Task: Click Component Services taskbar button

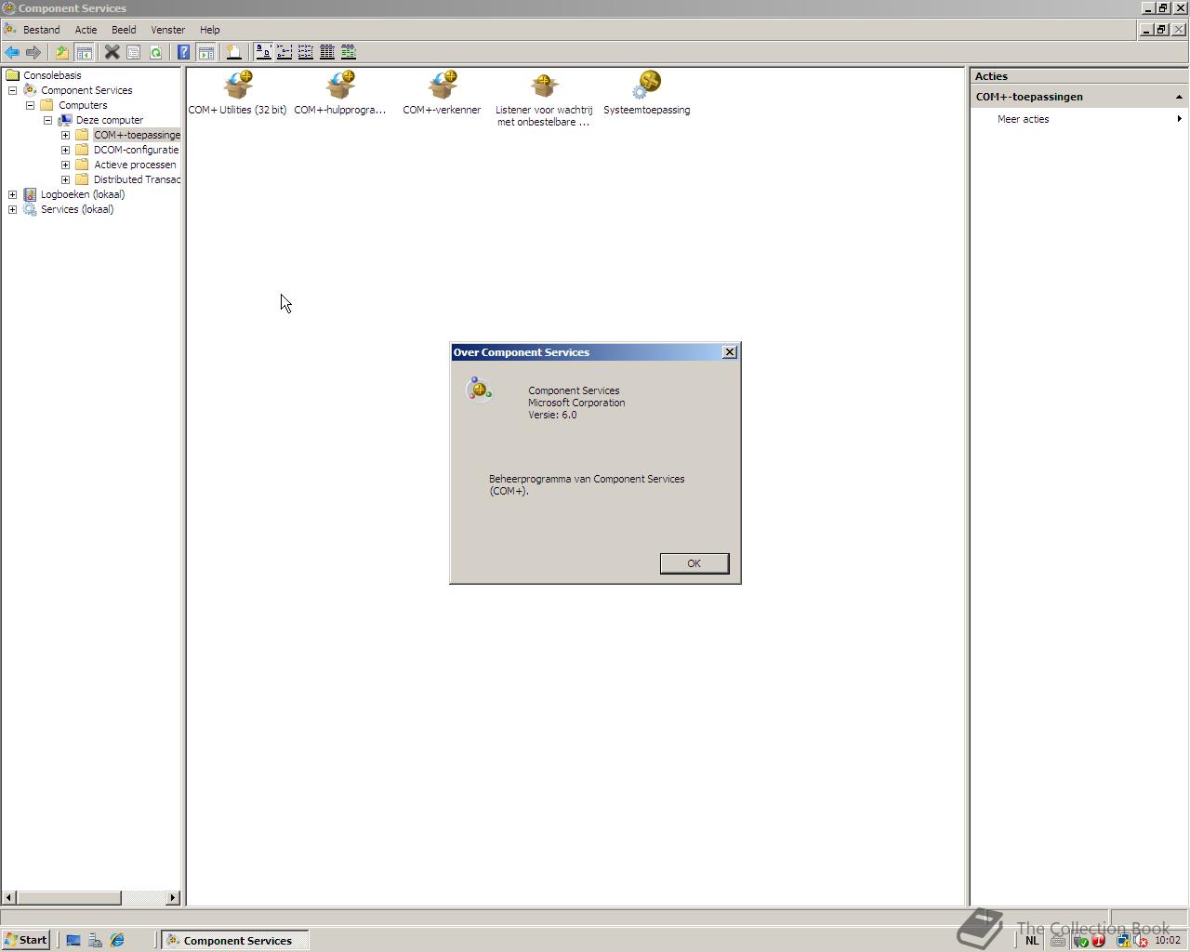Action: tap(235, 941)
